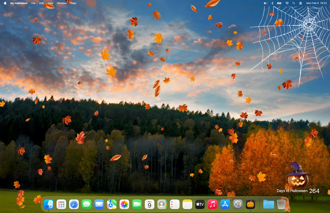Viewport: 330px width, 213px height.
Task: Launch the Music app
Action: click(212, 204)
